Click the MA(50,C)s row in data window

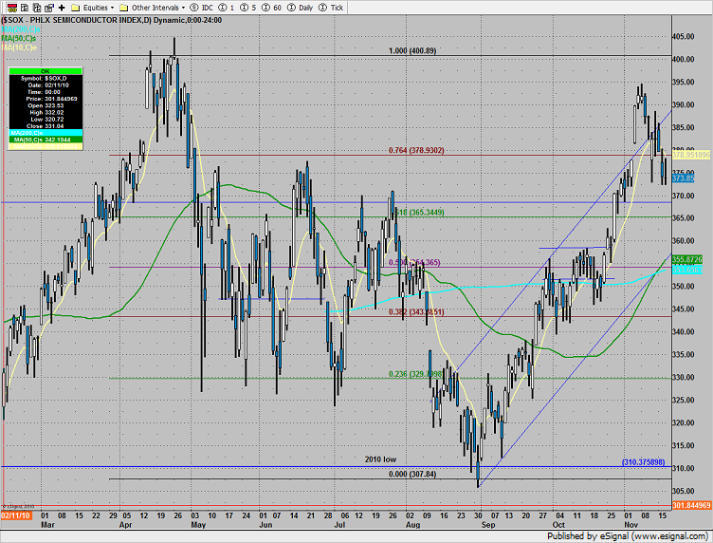point(46,140)
